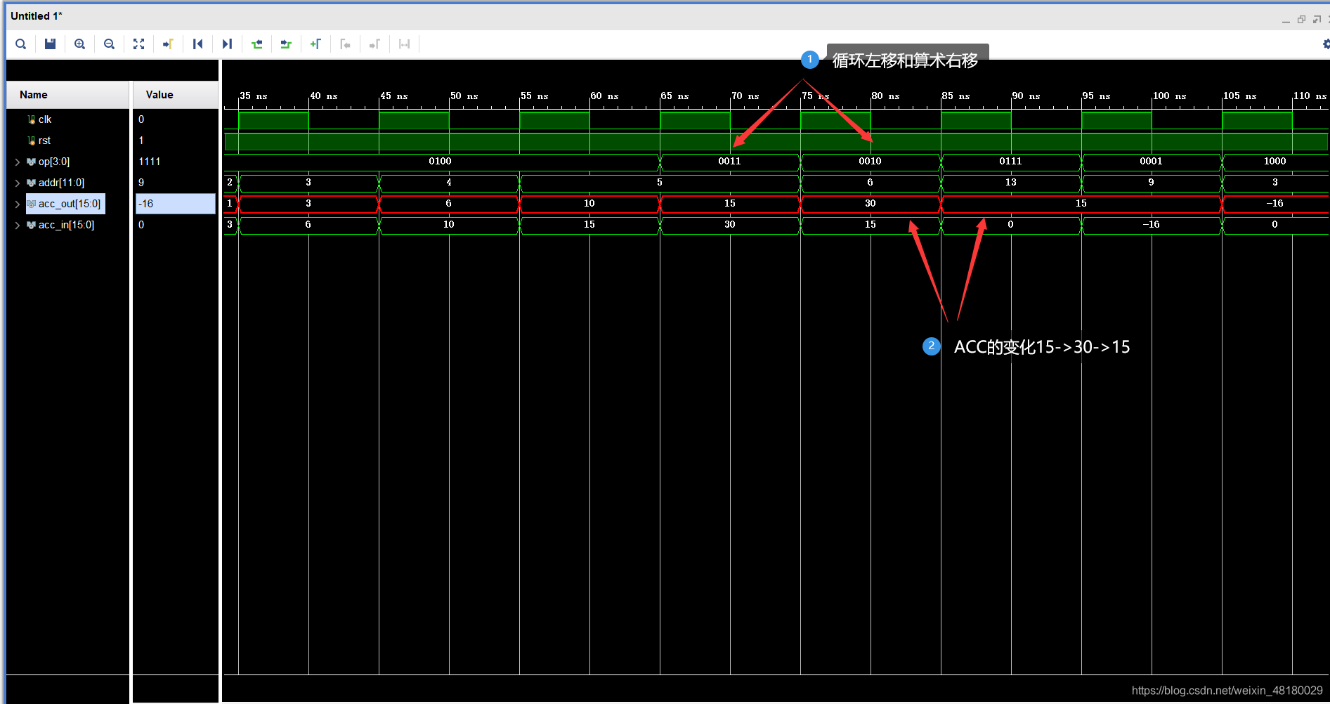Select the op[3:0] signal name
Viewport: 1330px width, 704px height.
54,162
